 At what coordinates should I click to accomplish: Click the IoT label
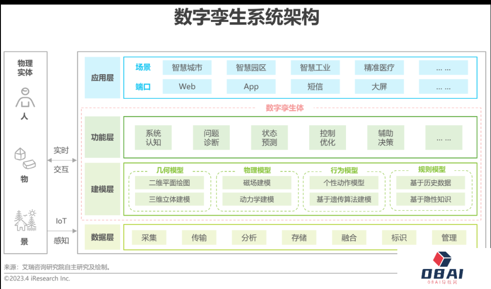(61, 221)
